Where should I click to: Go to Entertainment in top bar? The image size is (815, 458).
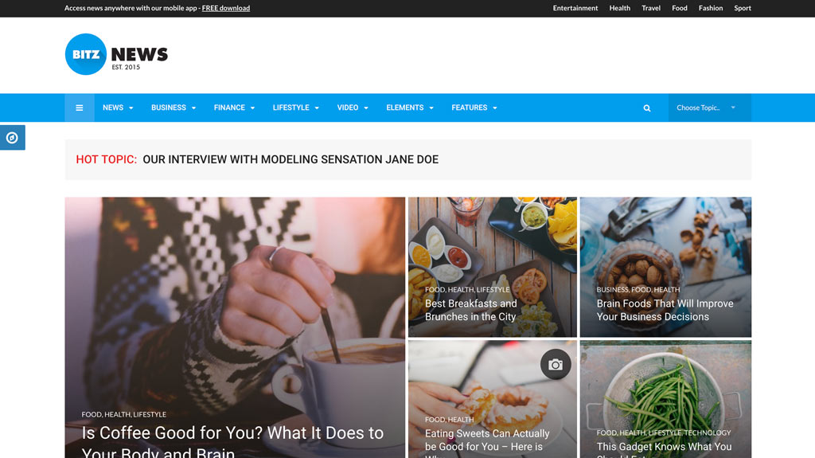pos(575,8)
